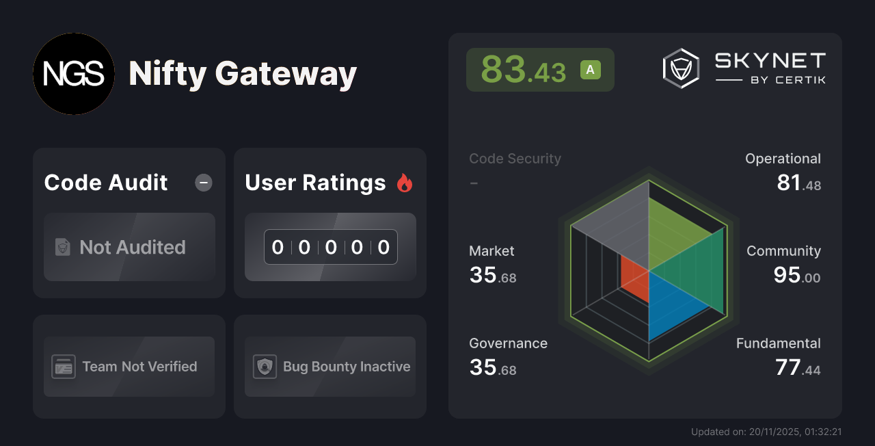Viewport: 875px width, 446px height.
Task: Click the ID card icon for Team Not Verified
Action: 64,367
